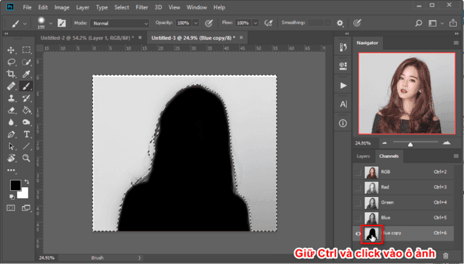This screenshot has height=264, width=464.
Task: Select the Zoom tool
Action: [27, 158]
